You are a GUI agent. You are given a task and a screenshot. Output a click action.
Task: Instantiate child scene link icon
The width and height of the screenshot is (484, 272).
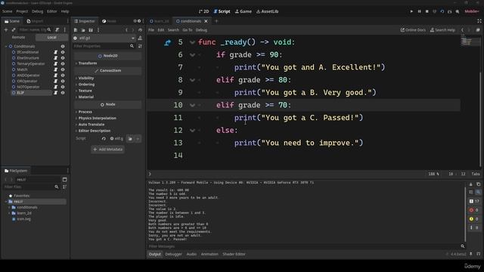(x=14, y=30)
